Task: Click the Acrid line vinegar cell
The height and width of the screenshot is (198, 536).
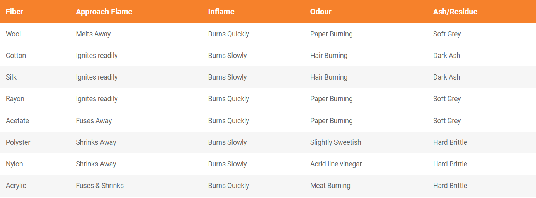Action: (336, 164)
